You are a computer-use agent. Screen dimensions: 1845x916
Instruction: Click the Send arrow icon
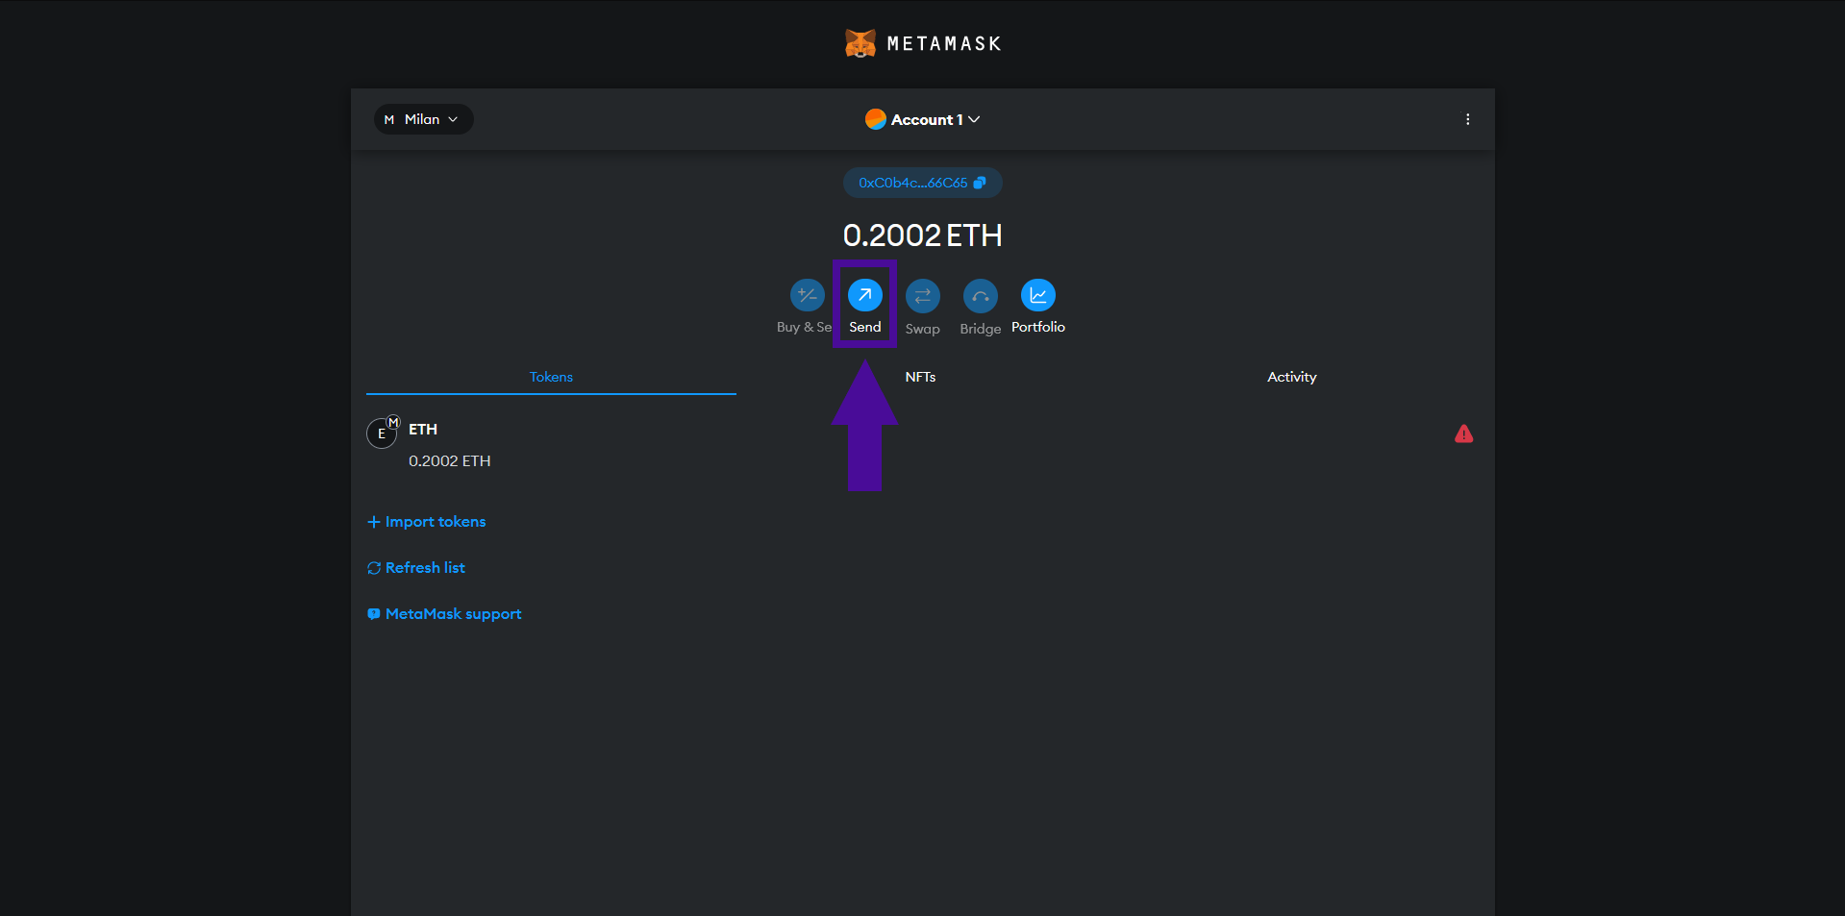click(864, 295)
